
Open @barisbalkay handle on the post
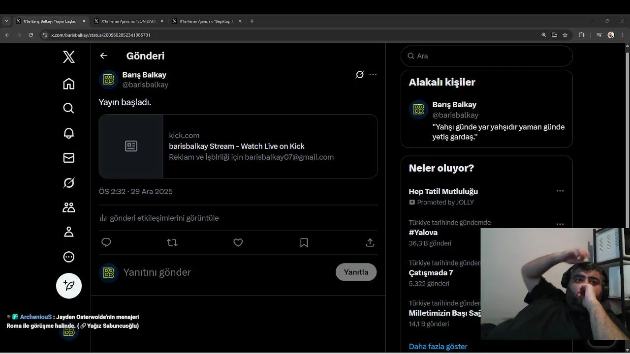(x=145, y=85)
